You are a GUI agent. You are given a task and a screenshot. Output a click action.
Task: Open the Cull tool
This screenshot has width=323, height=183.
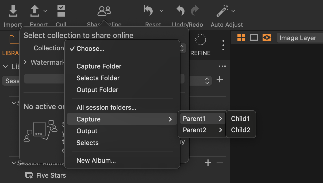point(61,11)
